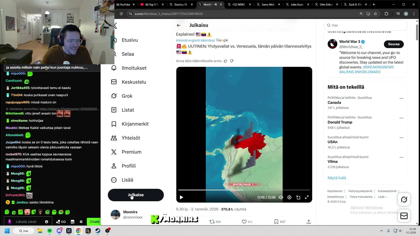Go to Ilmoitukset notifications
Viewport: 420px width, 236px height.
coord(134,68)
